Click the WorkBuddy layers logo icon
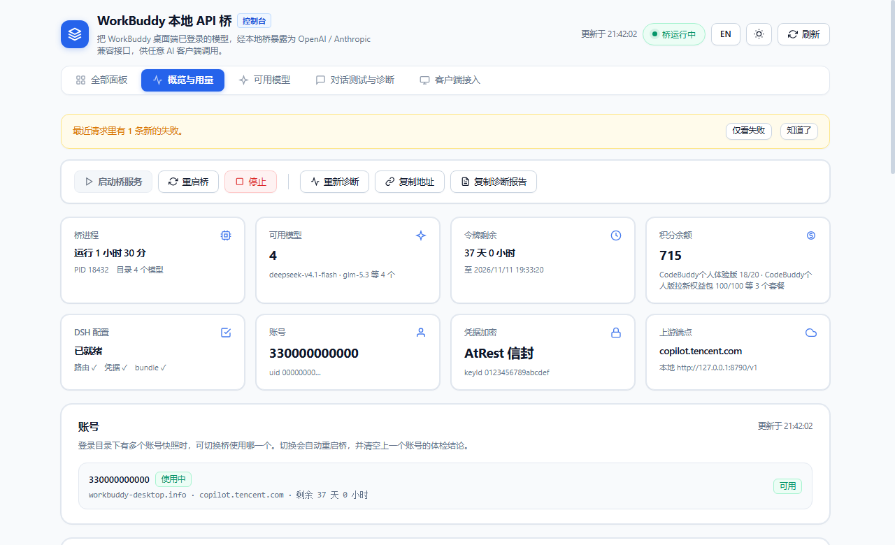Image resolution: width=895 pixels, height=545 pixels. (75, 34)
